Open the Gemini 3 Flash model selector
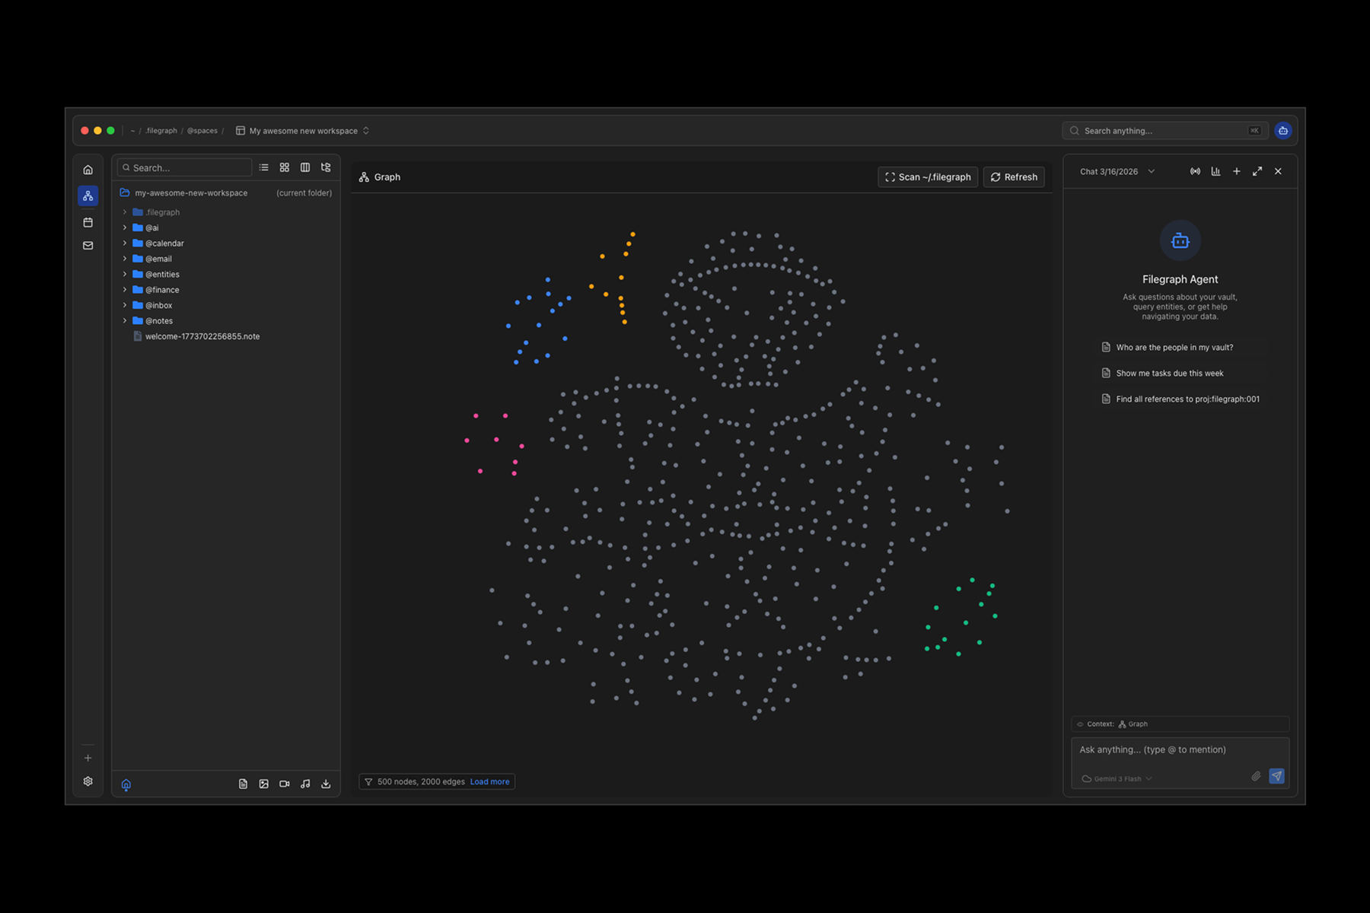Viewport: 1370px width, 913px height. coord(1117,779)
